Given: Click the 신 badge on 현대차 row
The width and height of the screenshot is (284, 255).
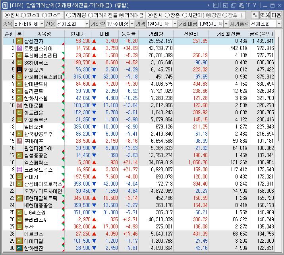Looking at the screenshot, I should pos(19,177).
